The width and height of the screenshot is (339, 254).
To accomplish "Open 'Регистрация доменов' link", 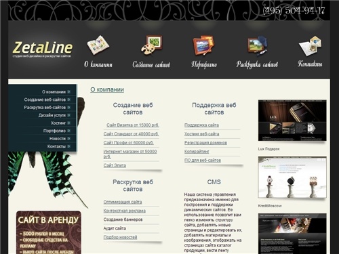I will (205, 143).
